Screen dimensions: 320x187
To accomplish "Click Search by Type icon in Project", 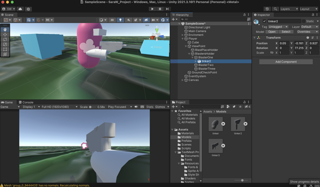I will (x=228, y=106).
